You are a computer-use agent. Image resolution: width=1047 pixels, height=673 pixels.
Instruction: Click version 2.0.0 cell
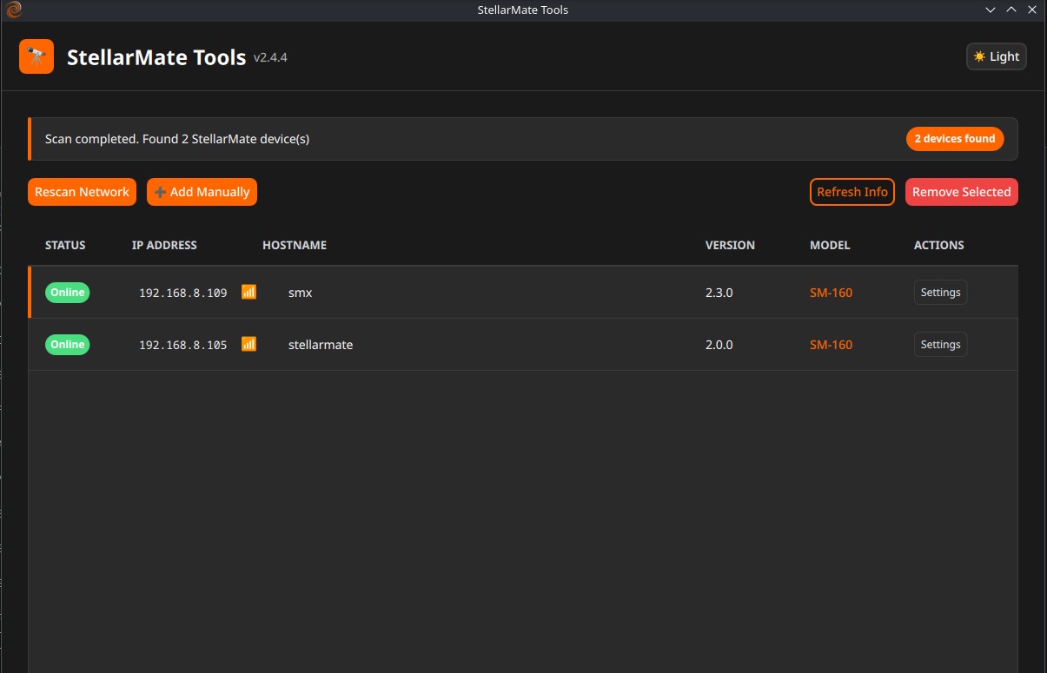[719, 345]
